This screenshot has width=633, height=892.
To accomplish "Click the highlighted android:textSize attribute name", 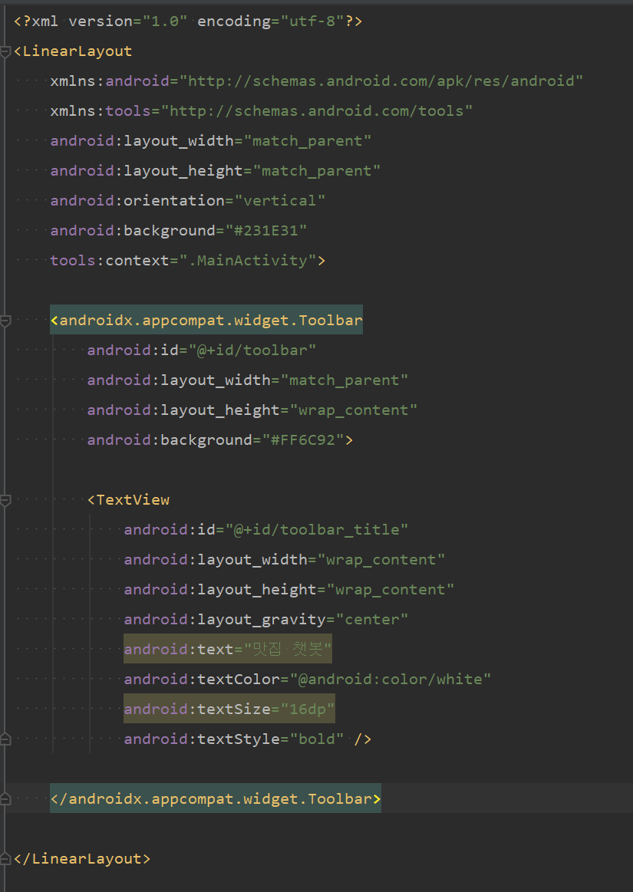I will (197, 709).
